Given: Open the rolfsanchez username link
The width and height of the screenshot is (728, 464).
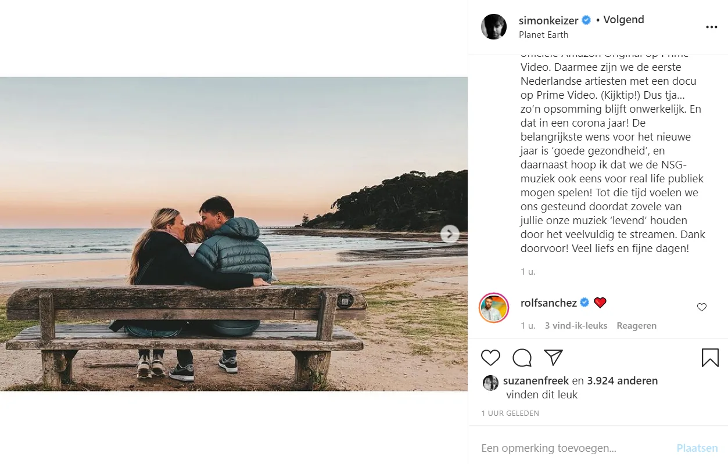Looking at the screenshot, I should coord(548,303).
